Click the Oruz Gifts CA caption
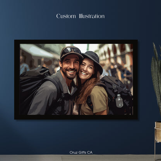Screen dimensions: 161x161 81,152
